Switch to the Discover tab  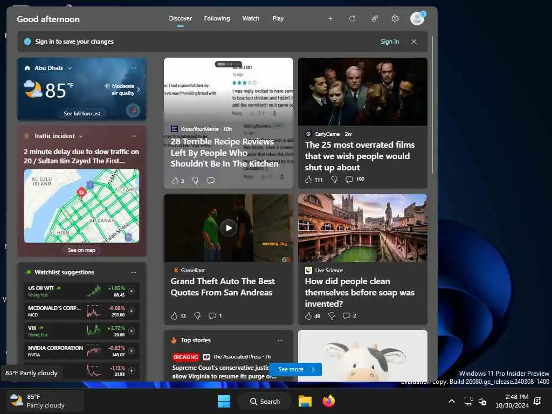point(180,18)
